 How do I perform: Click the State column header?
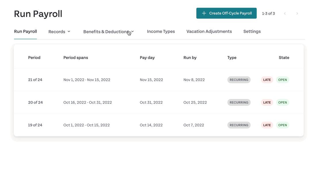[284, 58]
